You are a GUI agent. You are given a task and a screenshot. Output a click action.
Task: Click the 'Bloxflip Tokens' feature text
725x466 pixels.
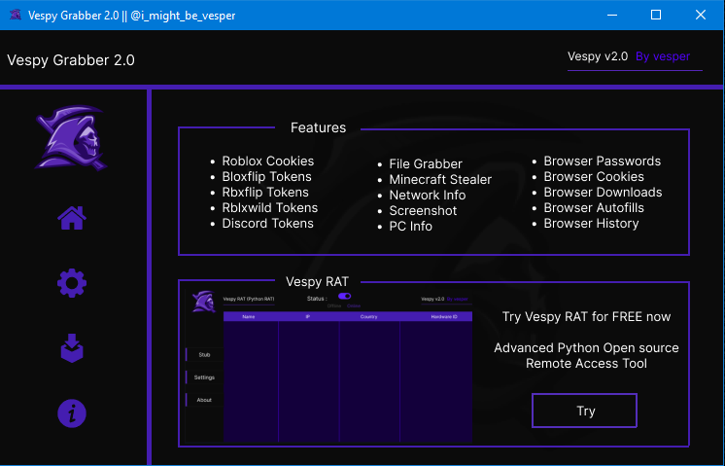pos(267,177)
